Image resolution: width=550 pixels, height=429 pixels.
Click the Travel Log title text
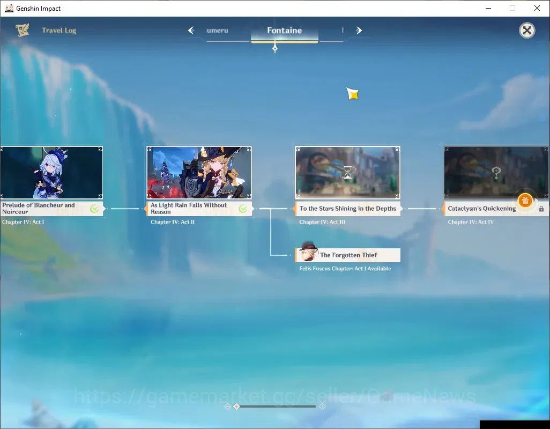click(x=59, y=31)
